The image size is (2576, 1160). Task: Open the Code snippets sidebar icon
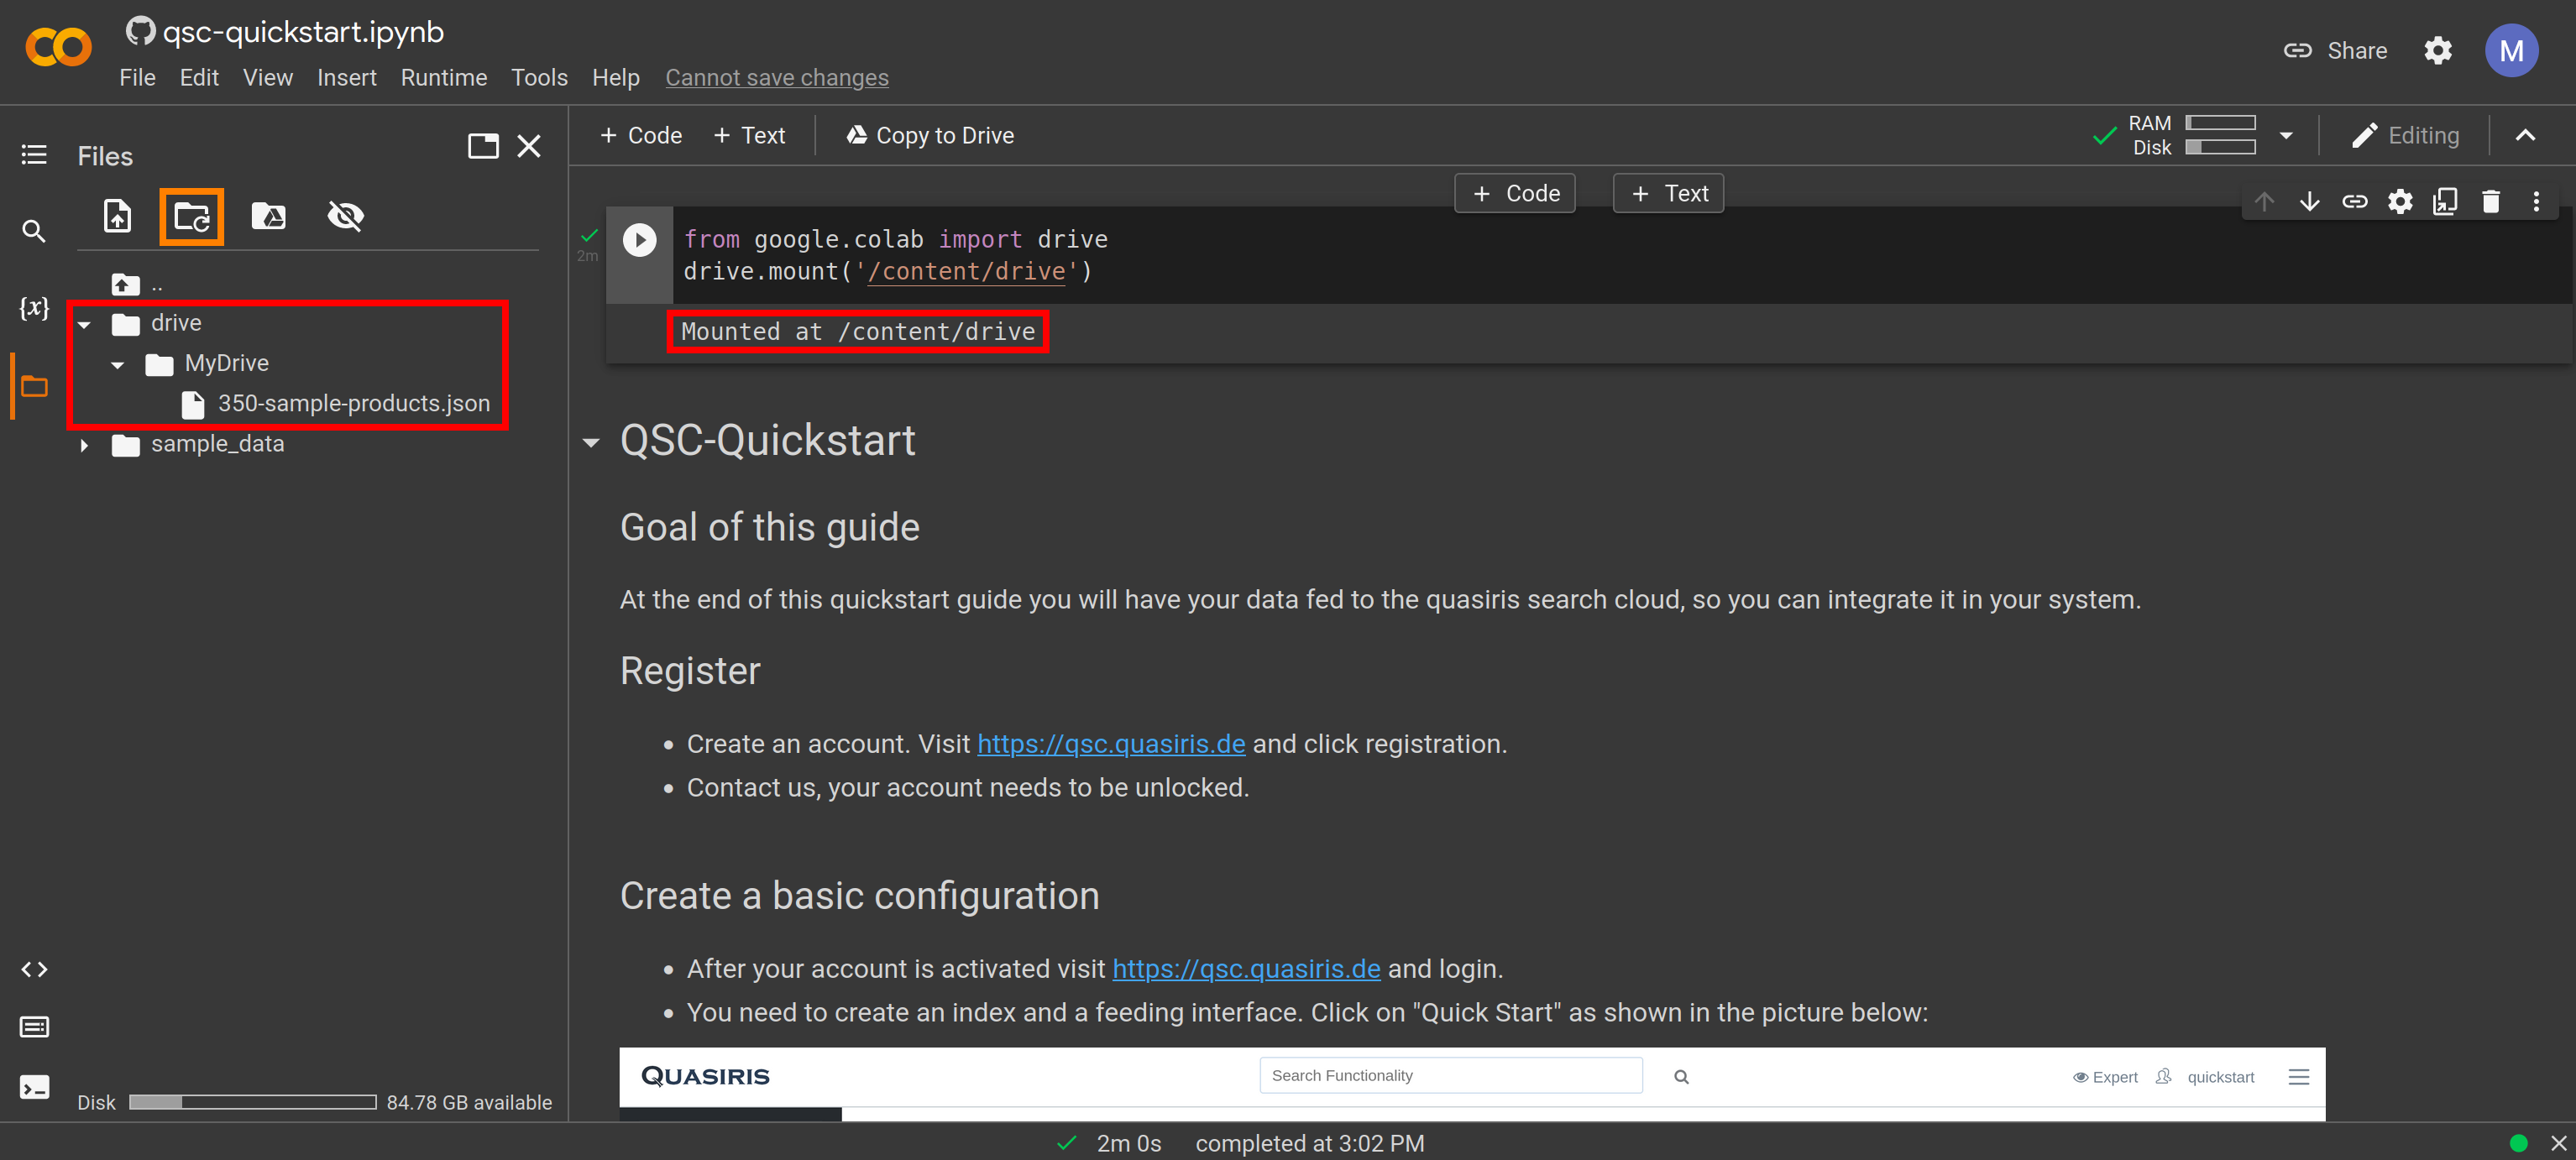(34, 969)
